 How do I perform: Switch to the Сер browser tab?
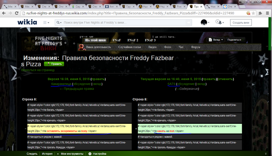coord(78,7)
